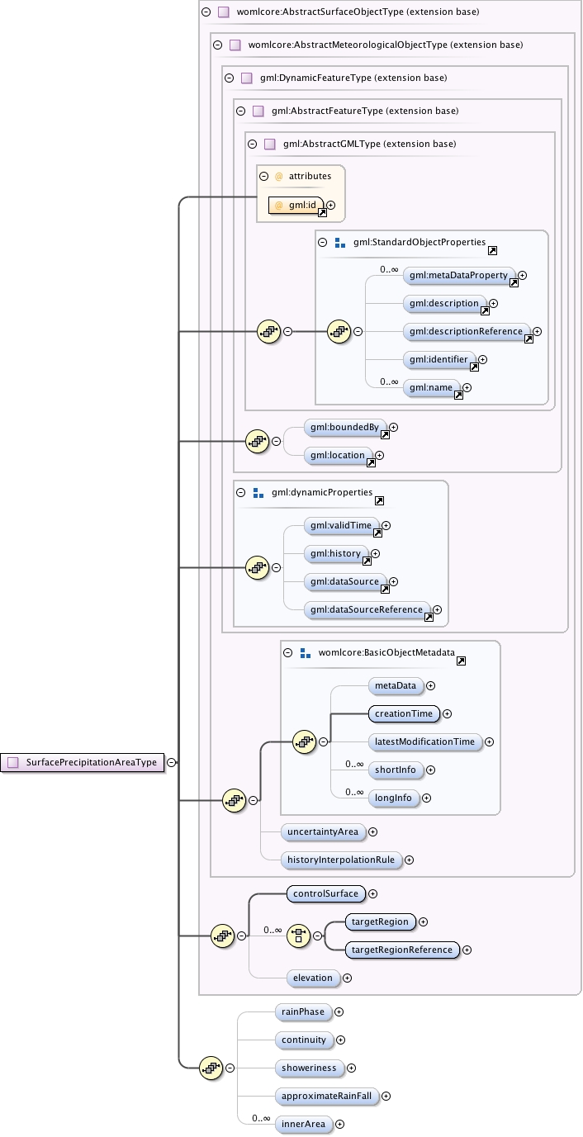Collapse womlcore:AbstractMeteorologicalObjectType extension base

pyautogui.click(x=218, y=45)
